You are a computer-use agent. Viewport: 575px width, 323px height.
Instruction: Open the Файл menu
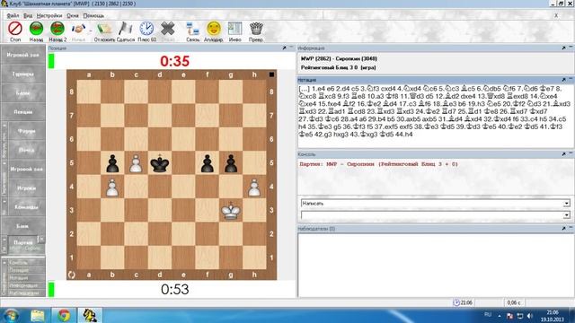point(13,16)
